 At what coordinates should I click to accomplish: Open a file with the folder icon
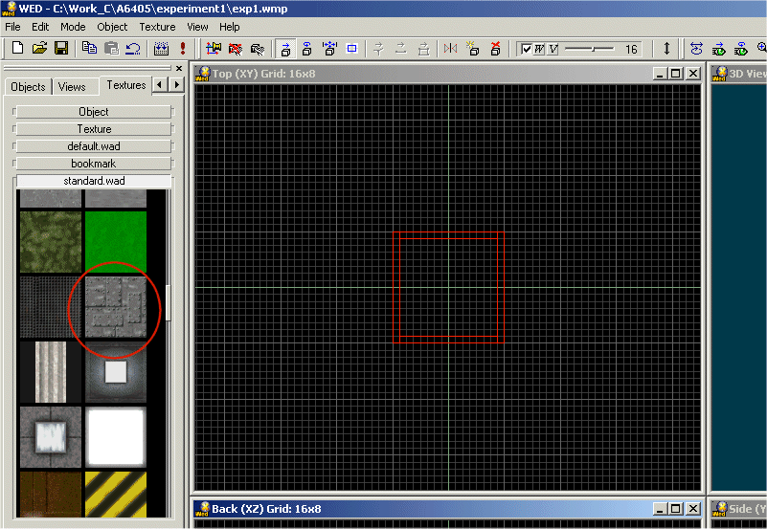(x=39, y=48)
